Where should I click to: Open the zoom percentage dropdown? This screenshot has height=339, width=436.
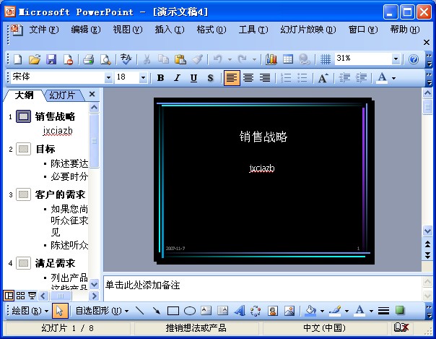(396, 59)
